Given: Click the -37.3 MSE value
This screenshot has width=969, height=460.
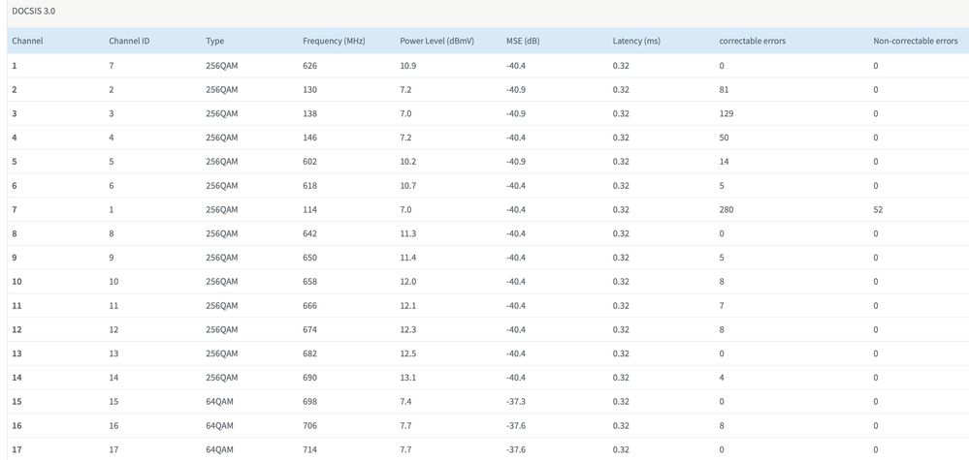Looking at the screenshot, I should click(x=518, y=401).
